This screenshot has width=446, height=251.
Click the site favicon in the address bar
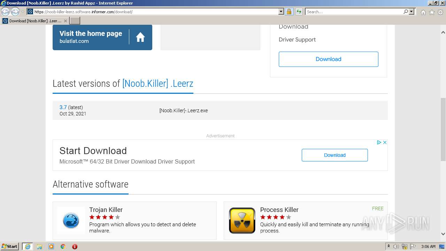point(30,12)
